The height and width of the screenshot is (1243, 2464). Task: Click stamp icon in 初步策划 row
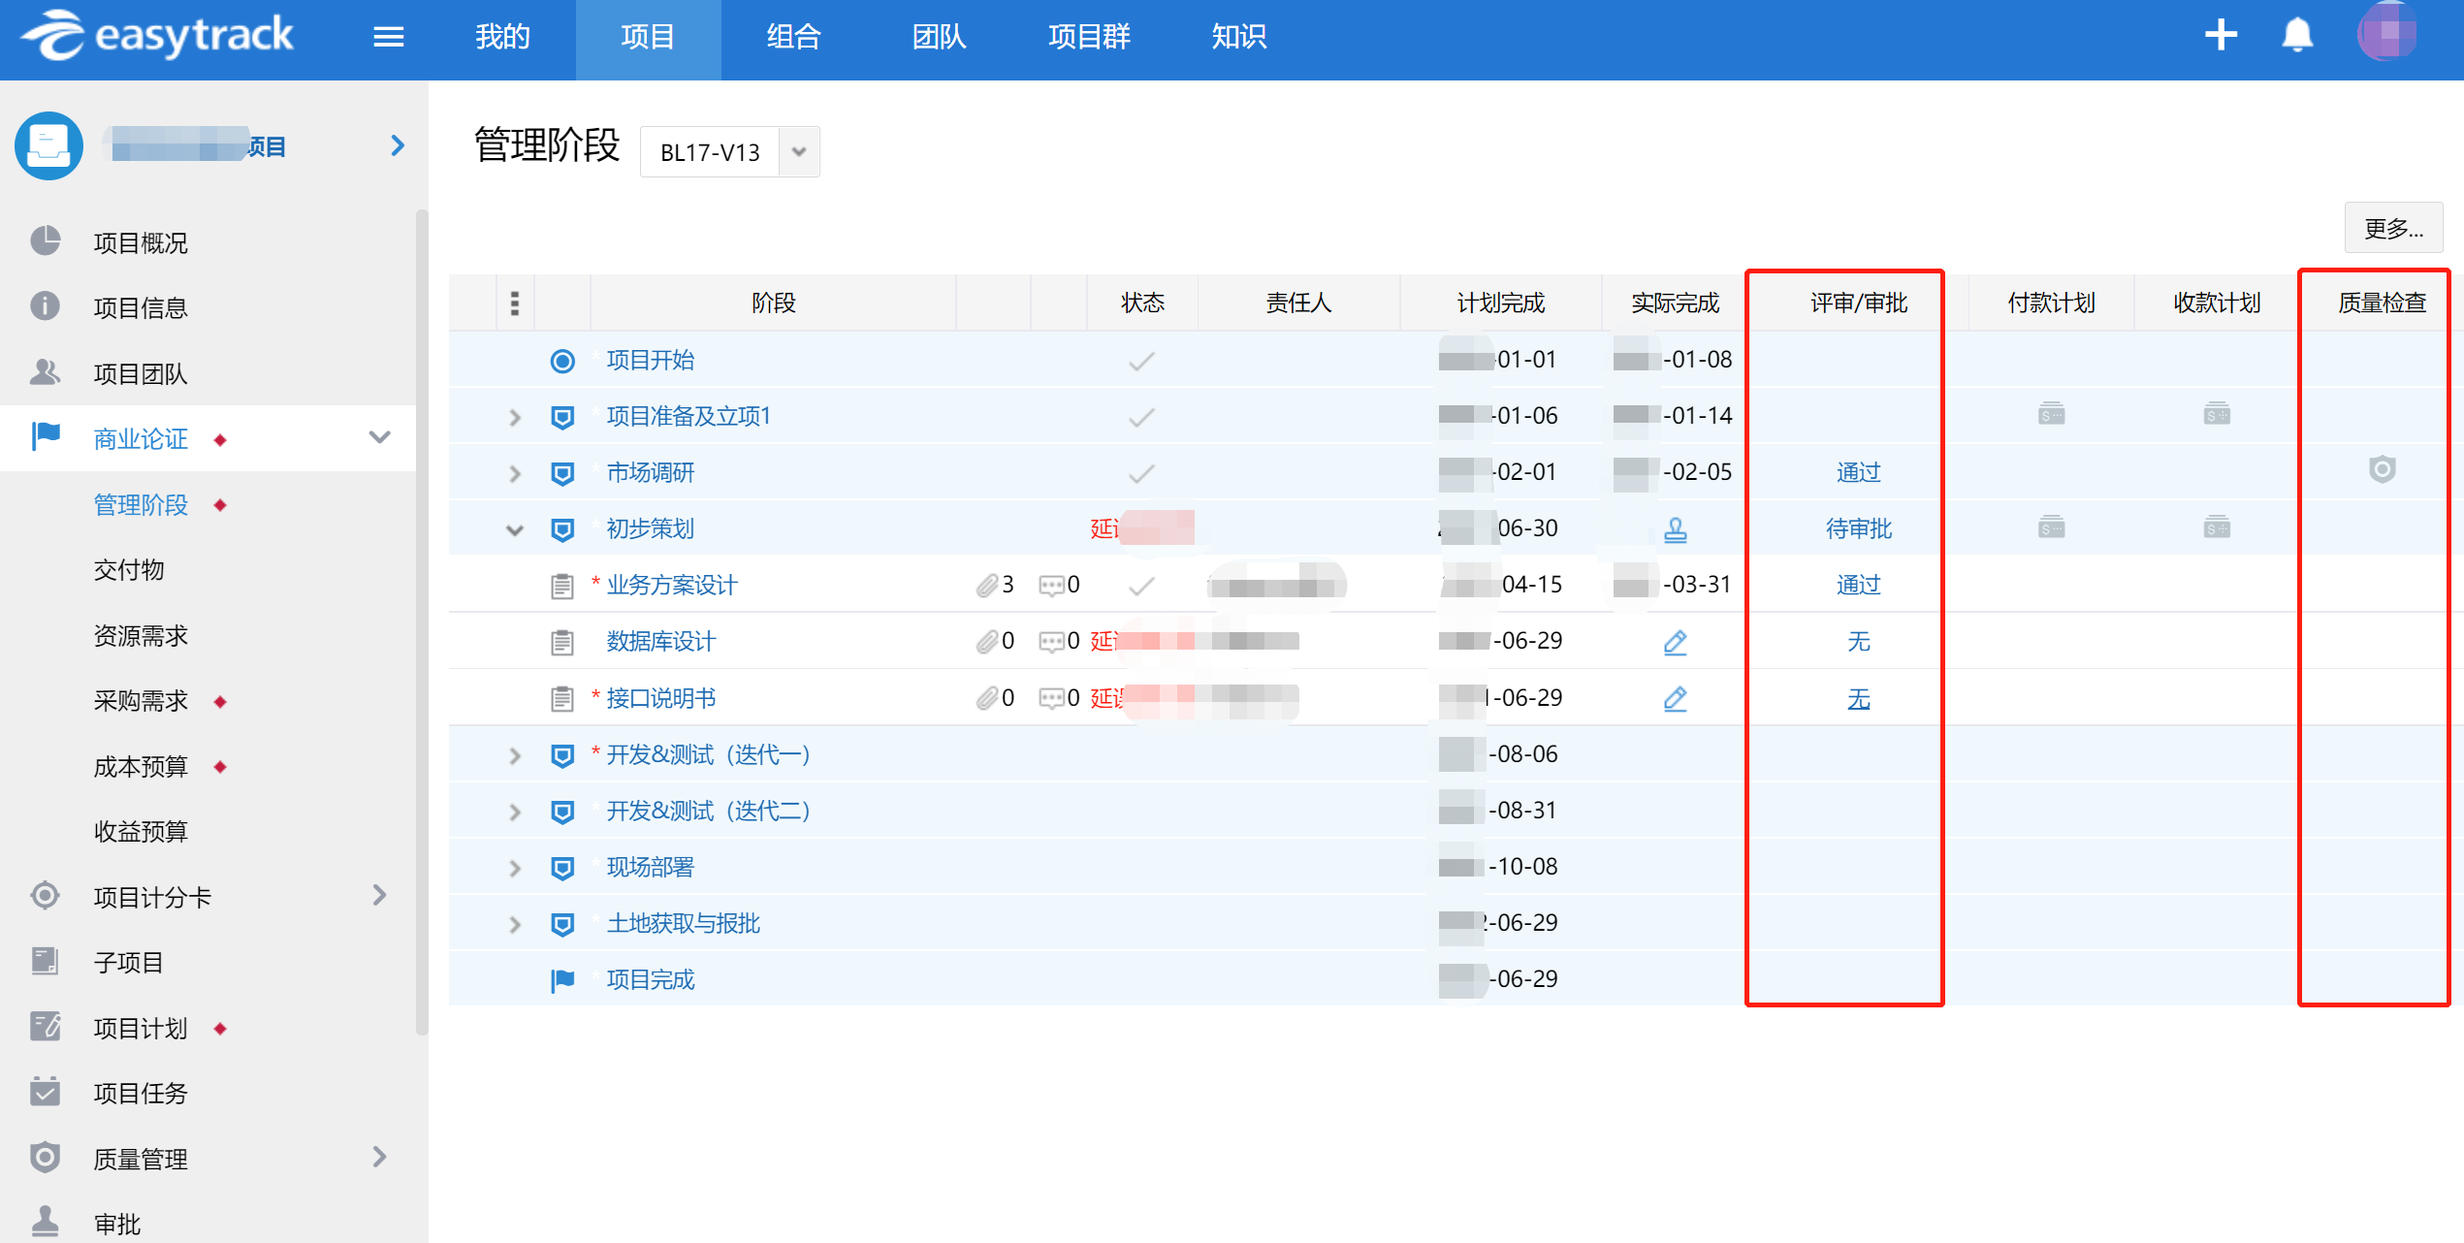coord(1675,529)
